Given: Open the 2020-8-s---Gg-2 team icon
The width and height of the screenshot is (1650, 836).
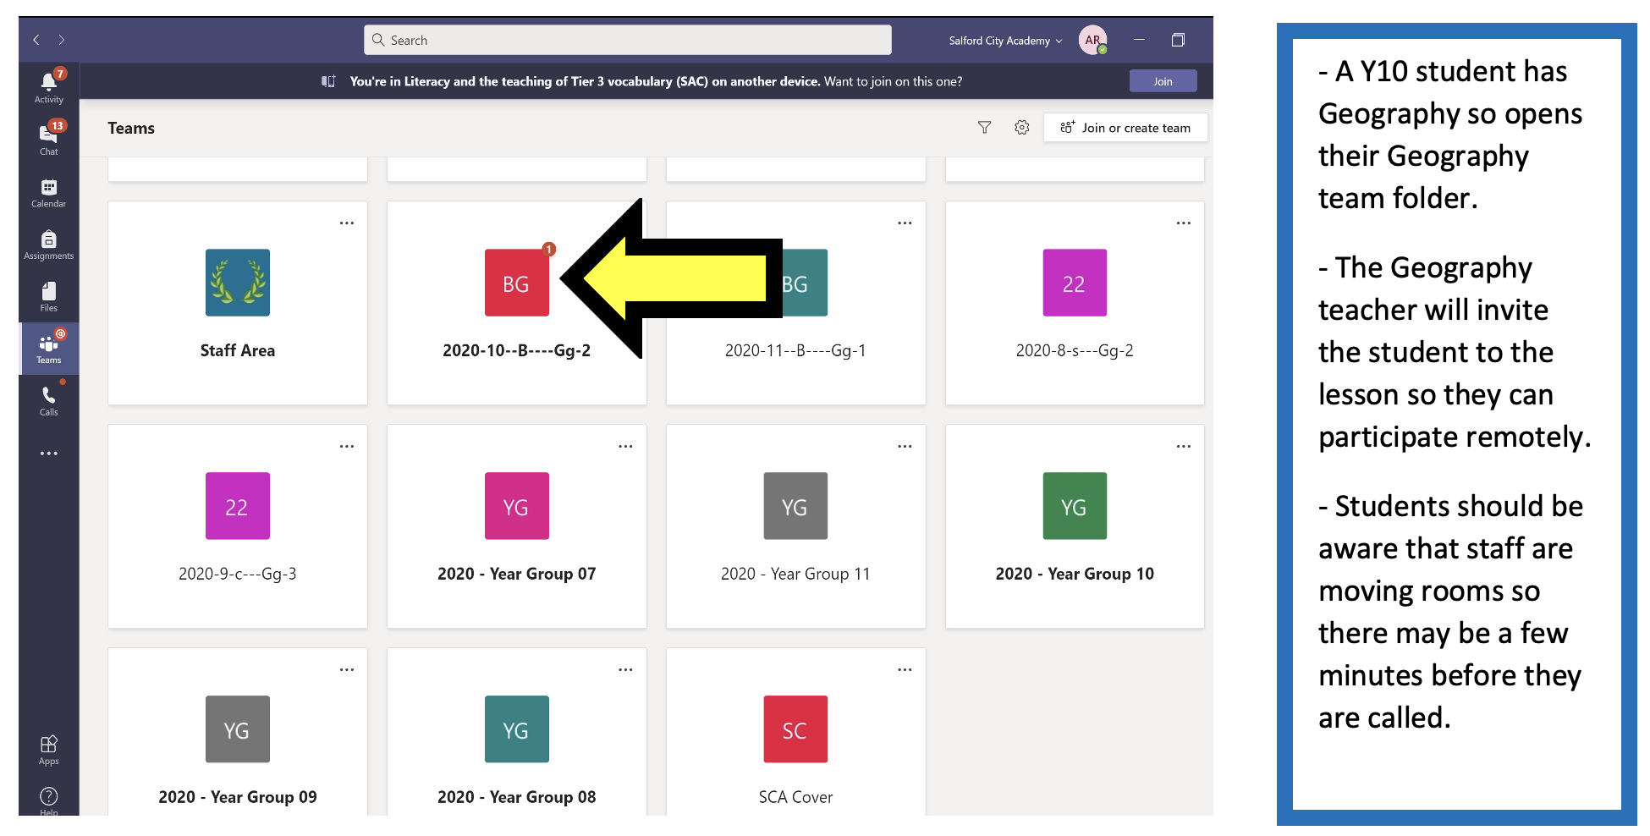Looking at the screenshot, I should click(x=1075, y=283).
